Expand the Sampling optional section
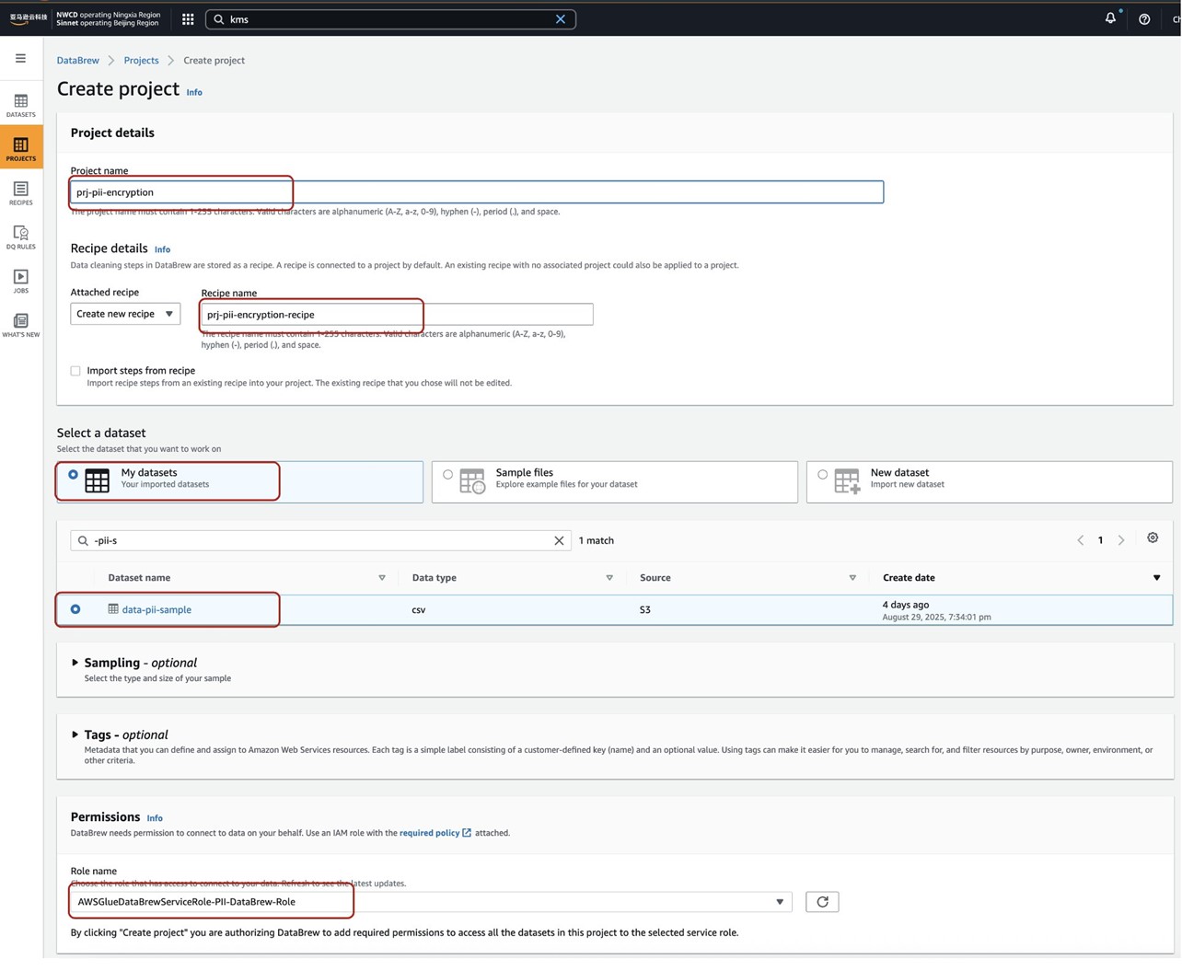Viewport: 1182px width, 971px height. point(75,663)
